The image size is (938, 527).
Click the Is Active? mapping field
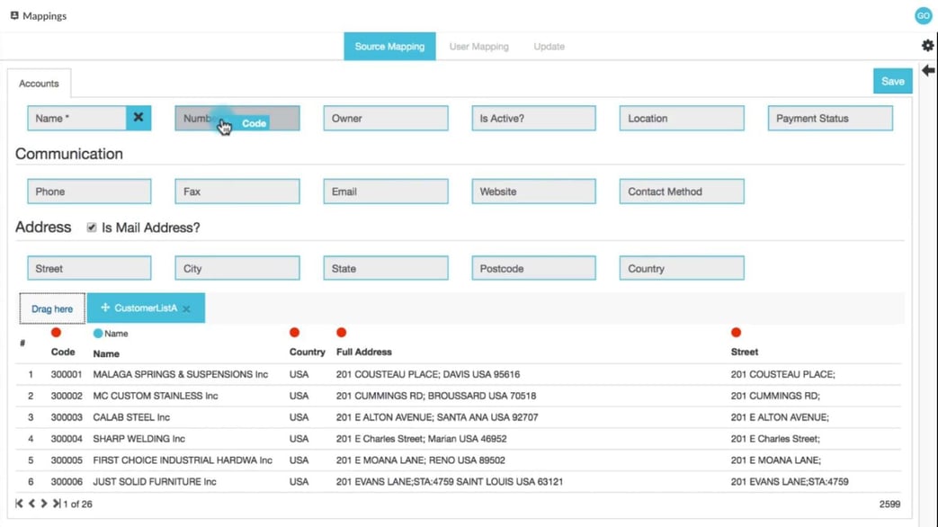533,118
